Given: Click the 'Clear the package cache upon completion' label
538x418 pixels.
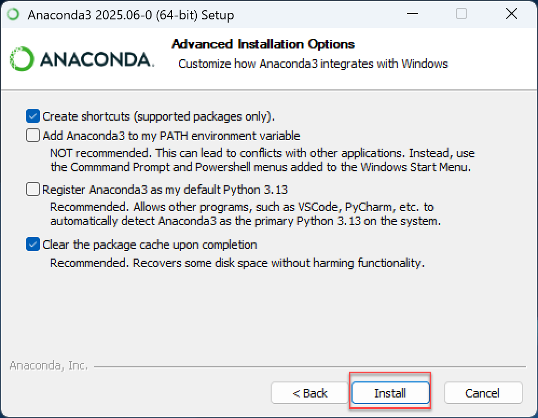Looking at the screenshot, I should click(150, 245).
